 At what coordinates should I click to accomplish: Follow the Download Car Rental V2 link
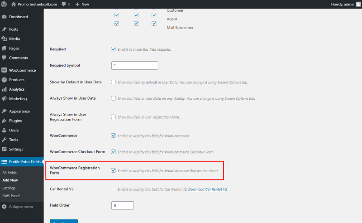(x=208, y=189)
